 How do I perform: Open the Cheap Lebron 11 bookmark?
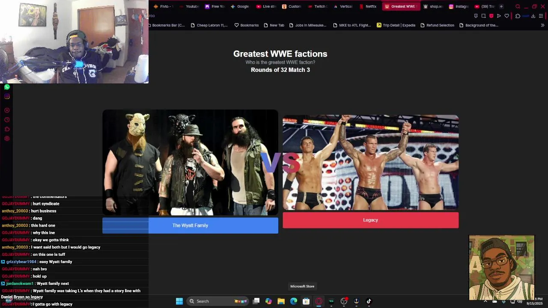209,25
